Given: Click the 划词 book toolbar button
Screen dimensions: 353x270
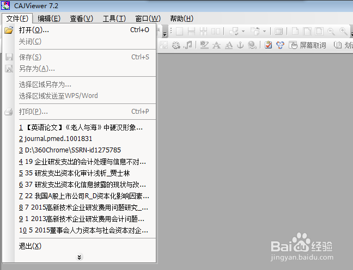Looking at the screenshot, I should point(343,45).
